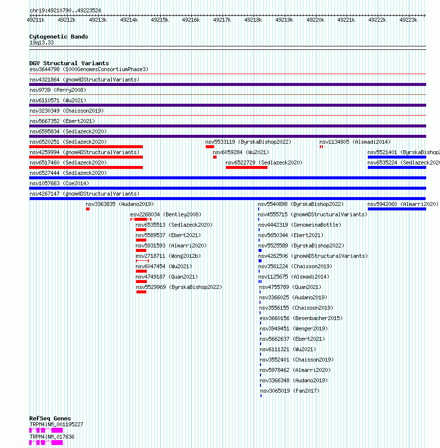Viewport: 440px width, 448px height.
Task: Click the nsv5525589 (ByrskaBishop2022) label
Action: [301, 245]
